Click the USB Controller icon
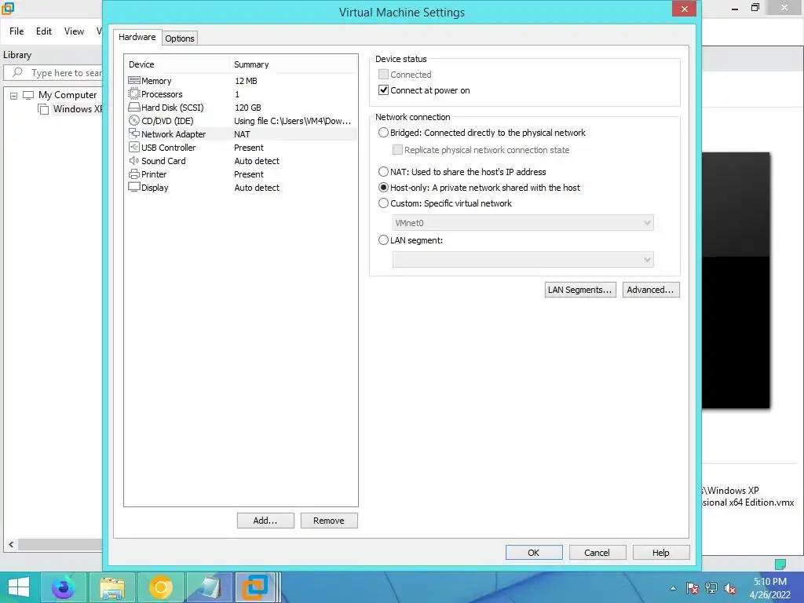The width and height of the screenshot is (804, 603). click(133, 147)
